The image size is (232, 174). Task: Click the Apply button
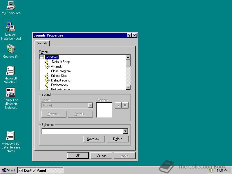125,155
